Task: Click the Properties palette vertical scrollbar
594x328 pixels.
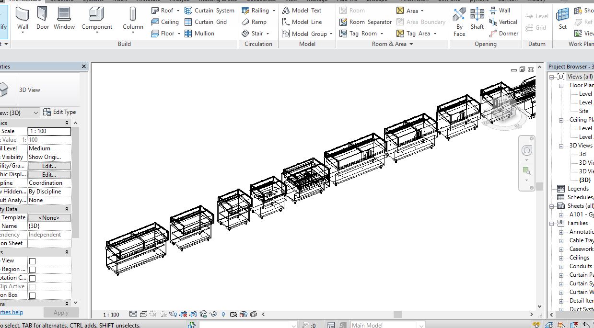Action: tap(75, 182)
